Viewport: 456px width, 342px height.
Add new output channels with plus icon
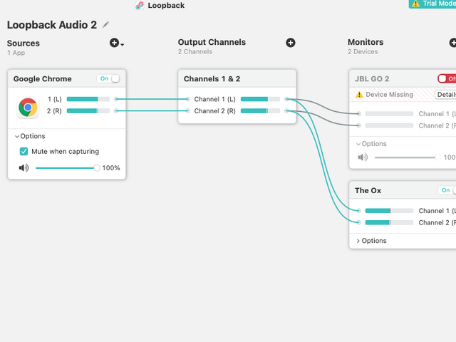pyautogui.click(x=291, y=43)
